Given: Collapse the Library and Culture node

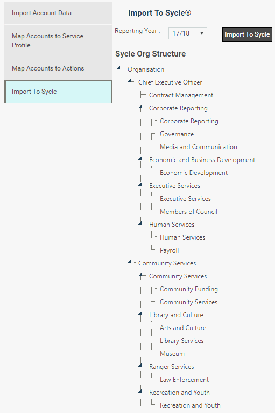Looking at the screenshot, I should point(140,314).
